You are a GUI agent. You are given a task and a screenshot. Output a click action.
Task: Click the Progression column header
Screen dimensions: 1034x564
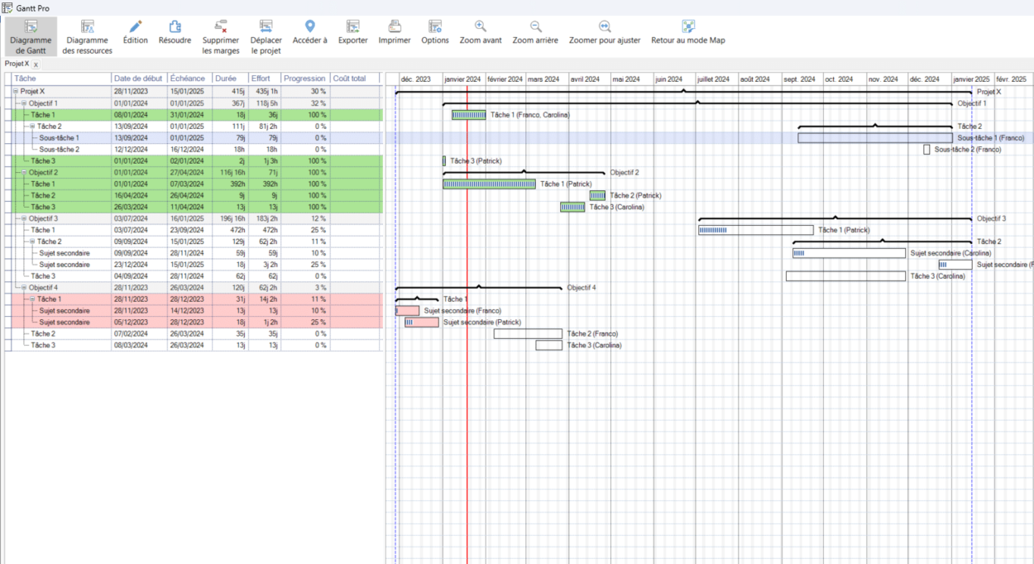304,79
